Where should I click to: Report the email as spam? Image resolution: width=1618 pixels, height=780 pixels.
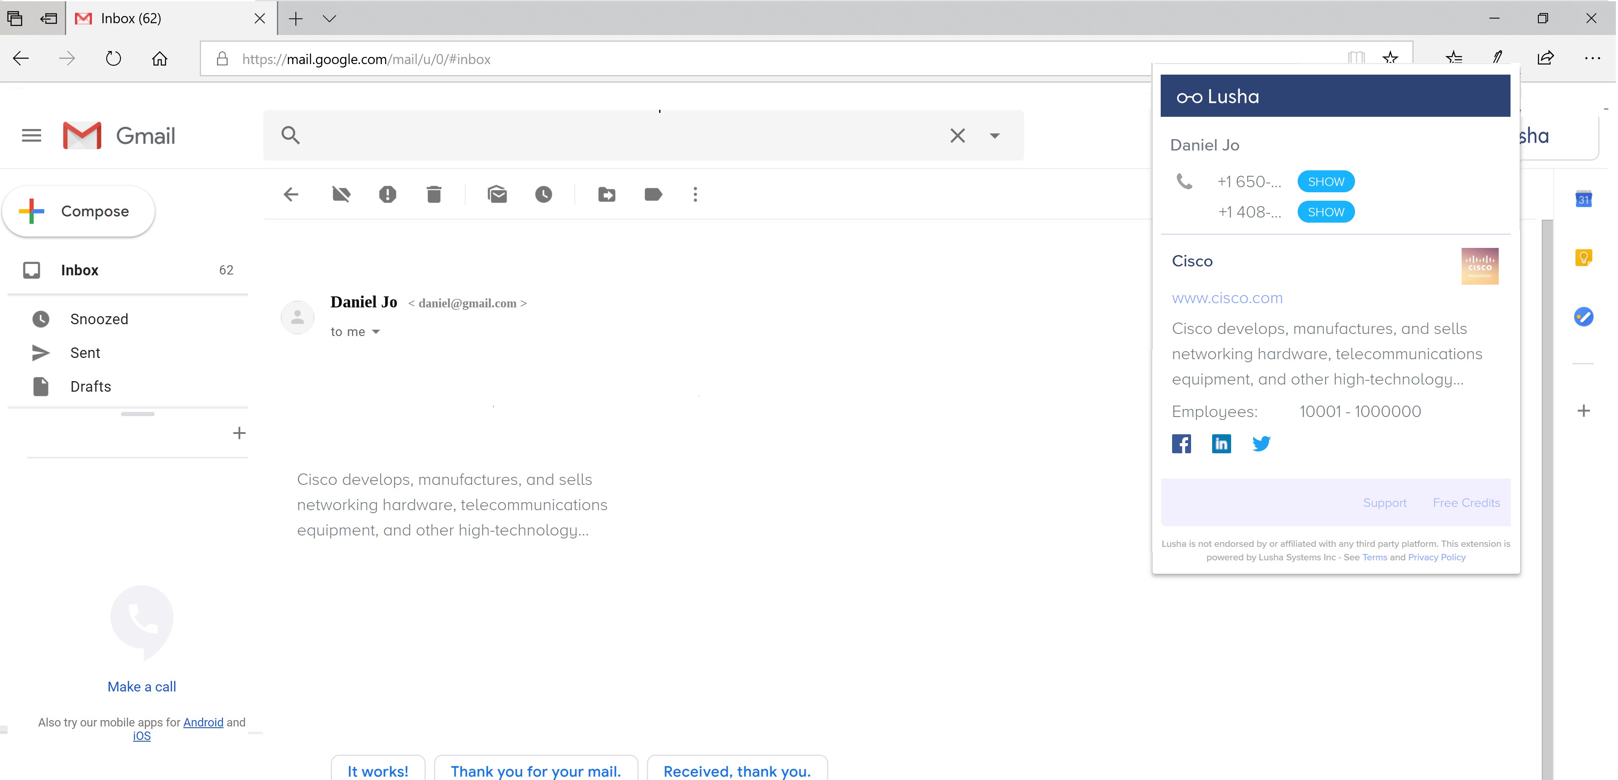pyautogui.click(x=388, y=195)
